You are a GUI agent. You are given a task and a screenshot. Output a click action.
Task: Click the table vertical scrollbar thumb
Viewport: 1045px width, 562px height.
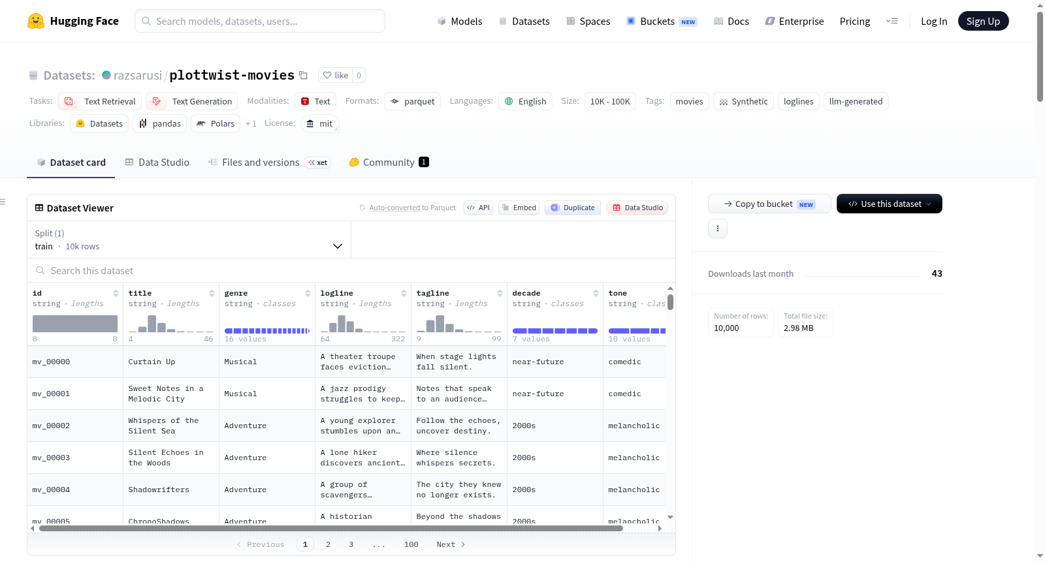670,302
